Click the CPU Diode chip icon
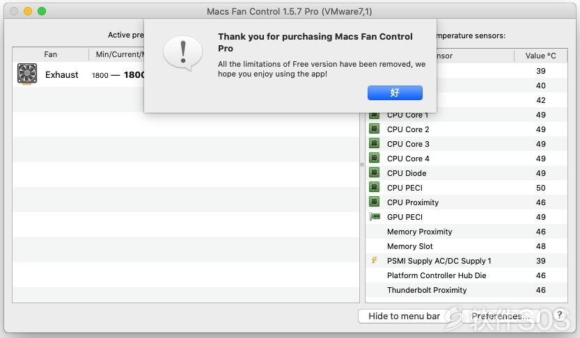This screenshot has width=580, height=338. pos(375,172)
